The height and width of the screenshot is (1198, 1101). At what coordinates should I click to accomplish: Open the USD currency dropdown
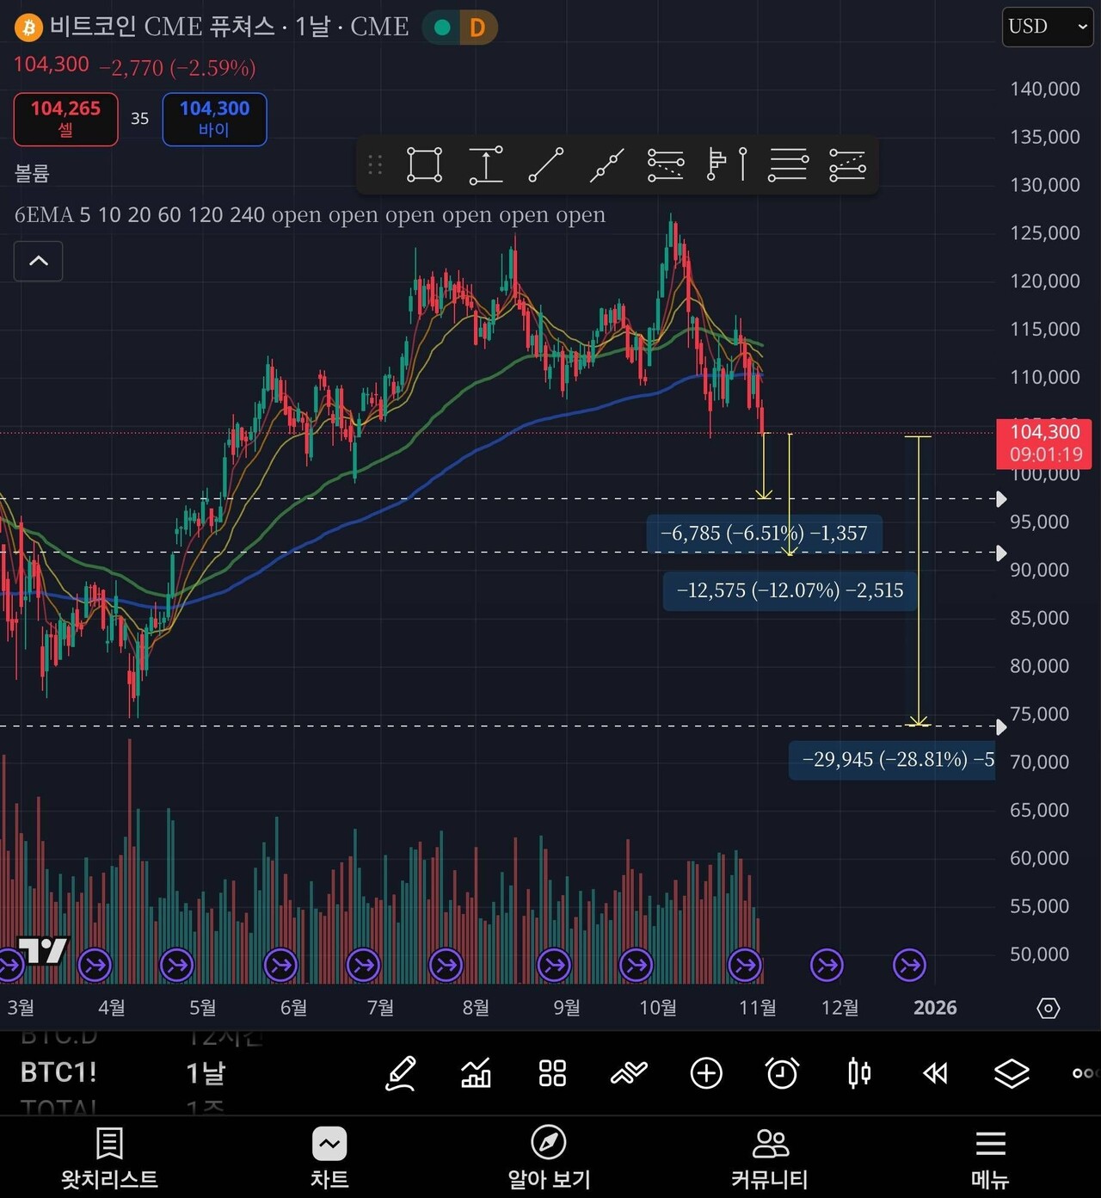(x=1047, y=27)
